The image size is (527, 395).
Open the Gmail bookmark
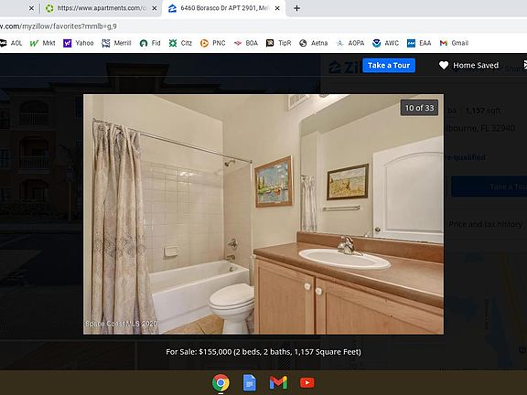pos(454,43)
